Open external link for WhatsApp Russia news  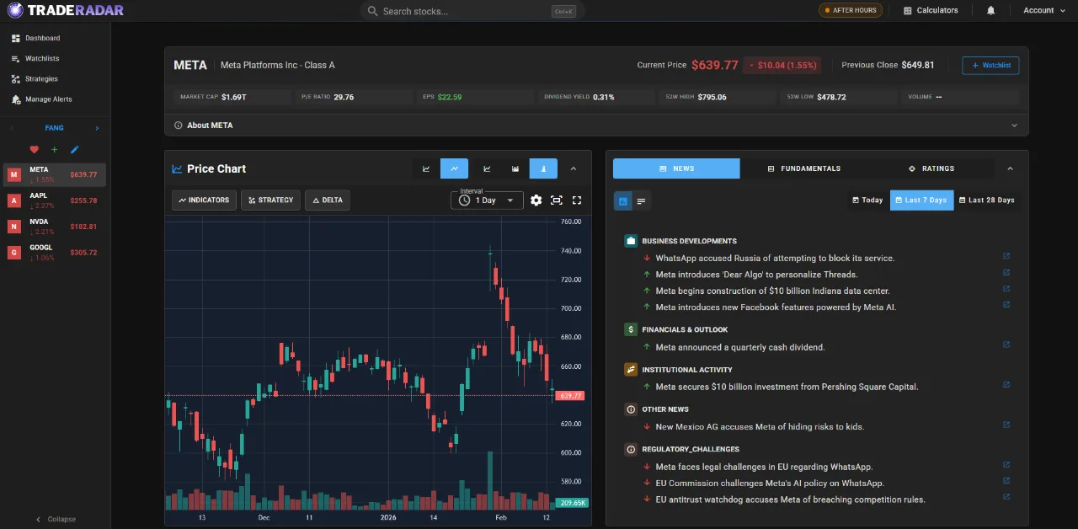coord(1006,256)
